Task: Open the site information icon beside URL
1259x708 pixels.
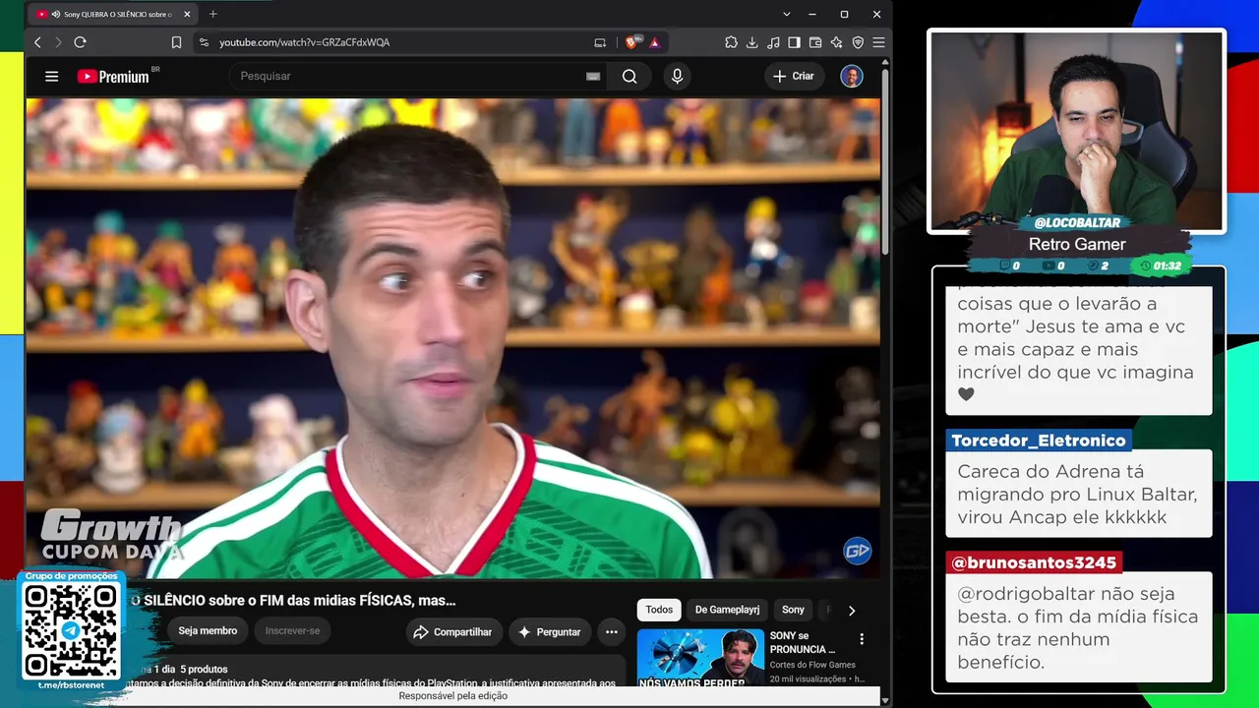Action: 204,42
